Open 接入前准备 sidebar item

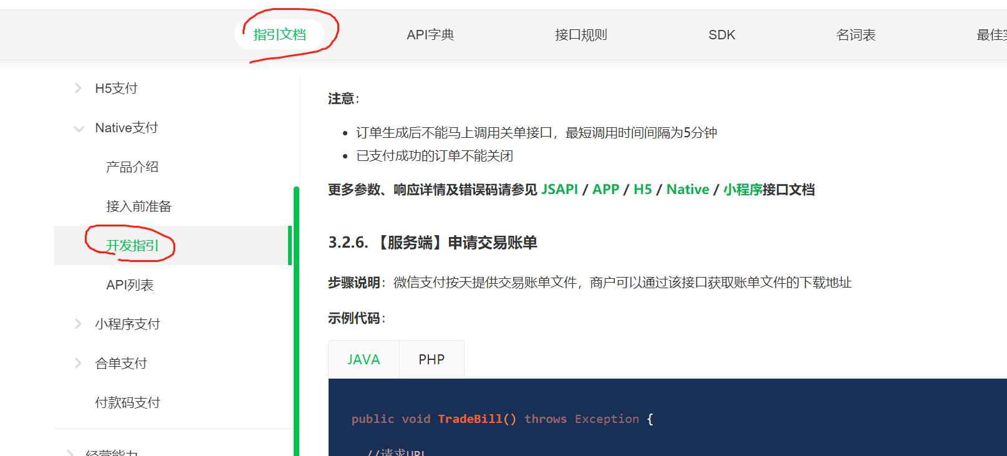click(138, 206)
